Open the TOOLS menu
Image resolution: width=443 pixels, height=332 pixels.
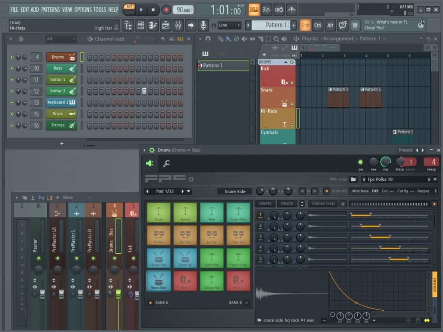100,10
